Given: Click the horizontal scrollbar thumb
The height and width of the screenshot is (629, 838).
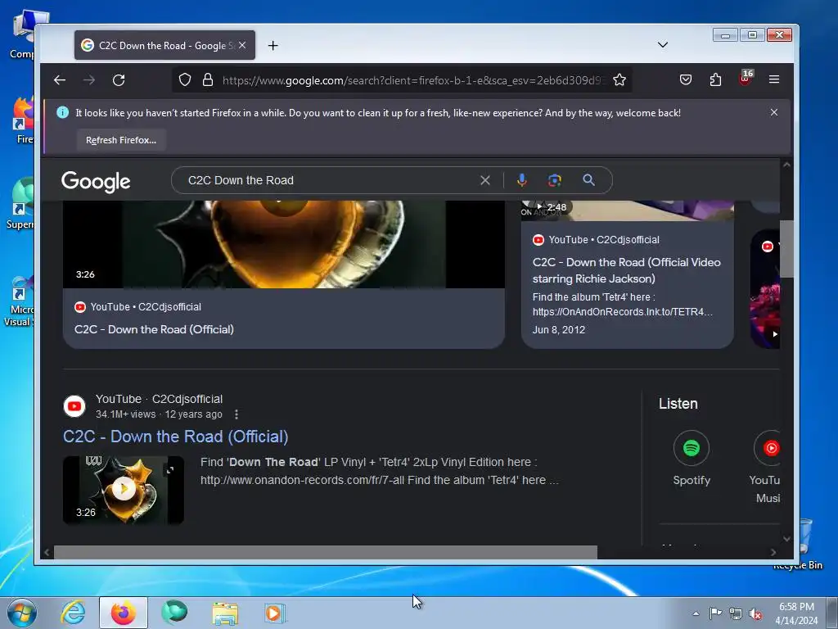Looking at the screenshot, I should pos(326,552).
